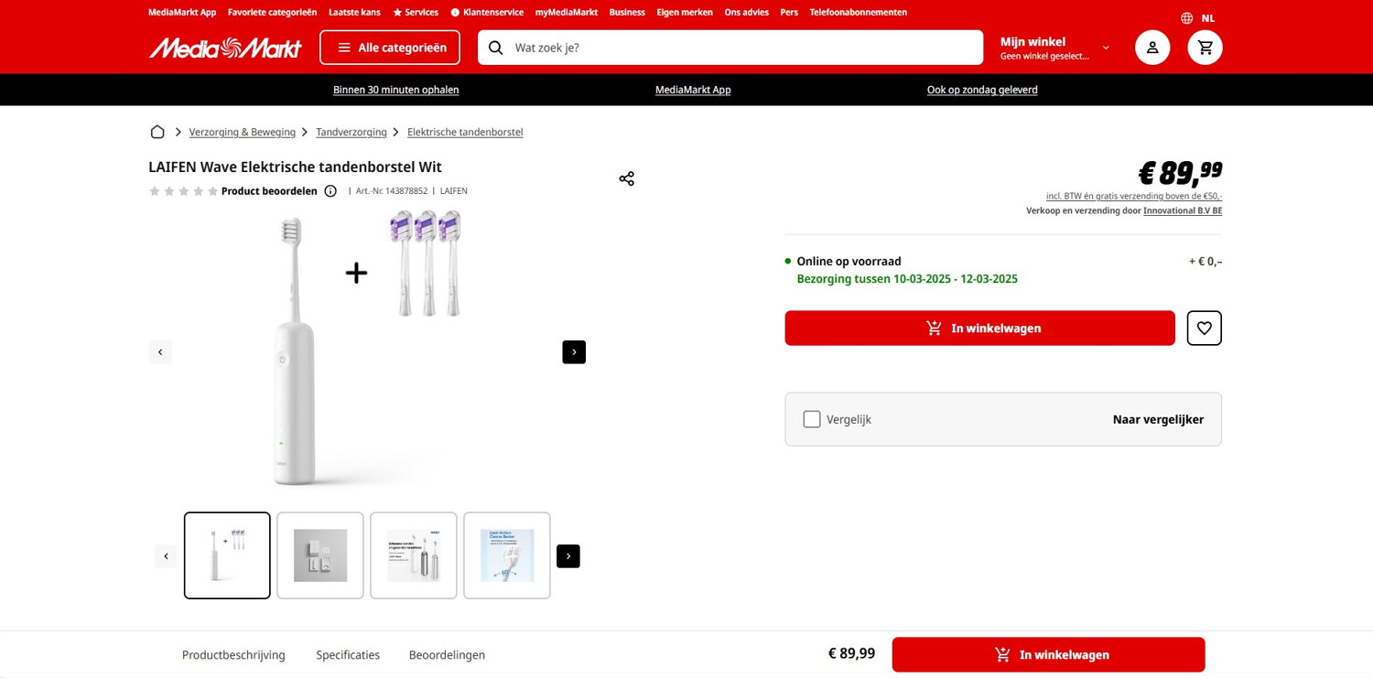Image resolution: width=1373 pixels, height=678 pixels.
Task: Open Eigen merken in top menu
Action: [685, 13]
